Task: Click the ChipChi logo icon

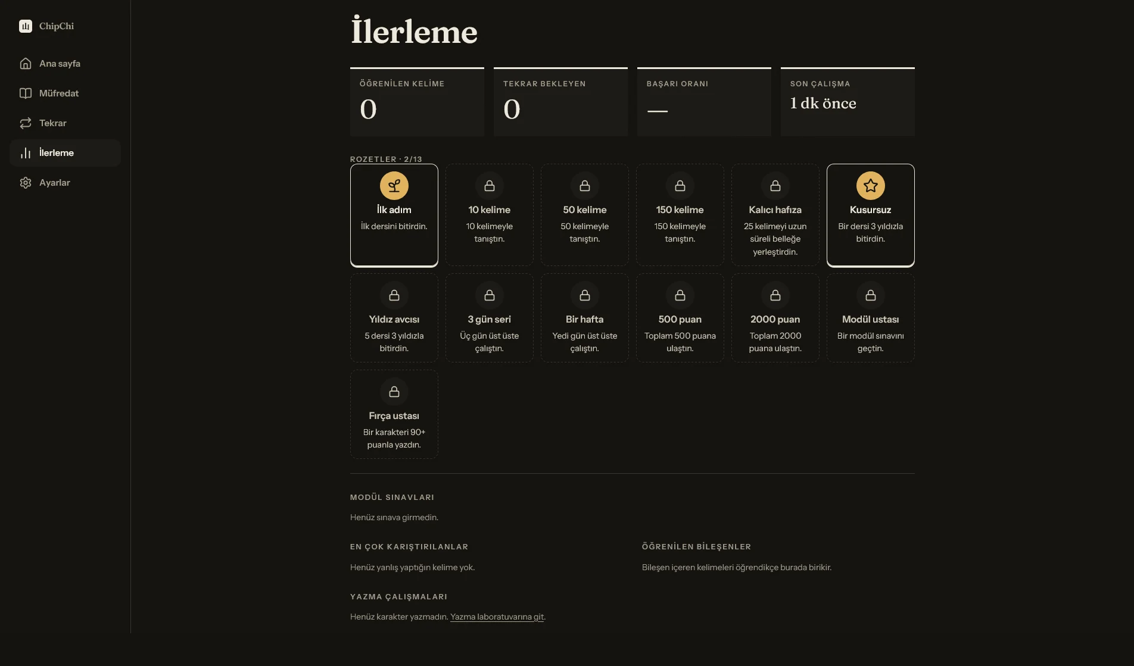Action: point(26,26)
